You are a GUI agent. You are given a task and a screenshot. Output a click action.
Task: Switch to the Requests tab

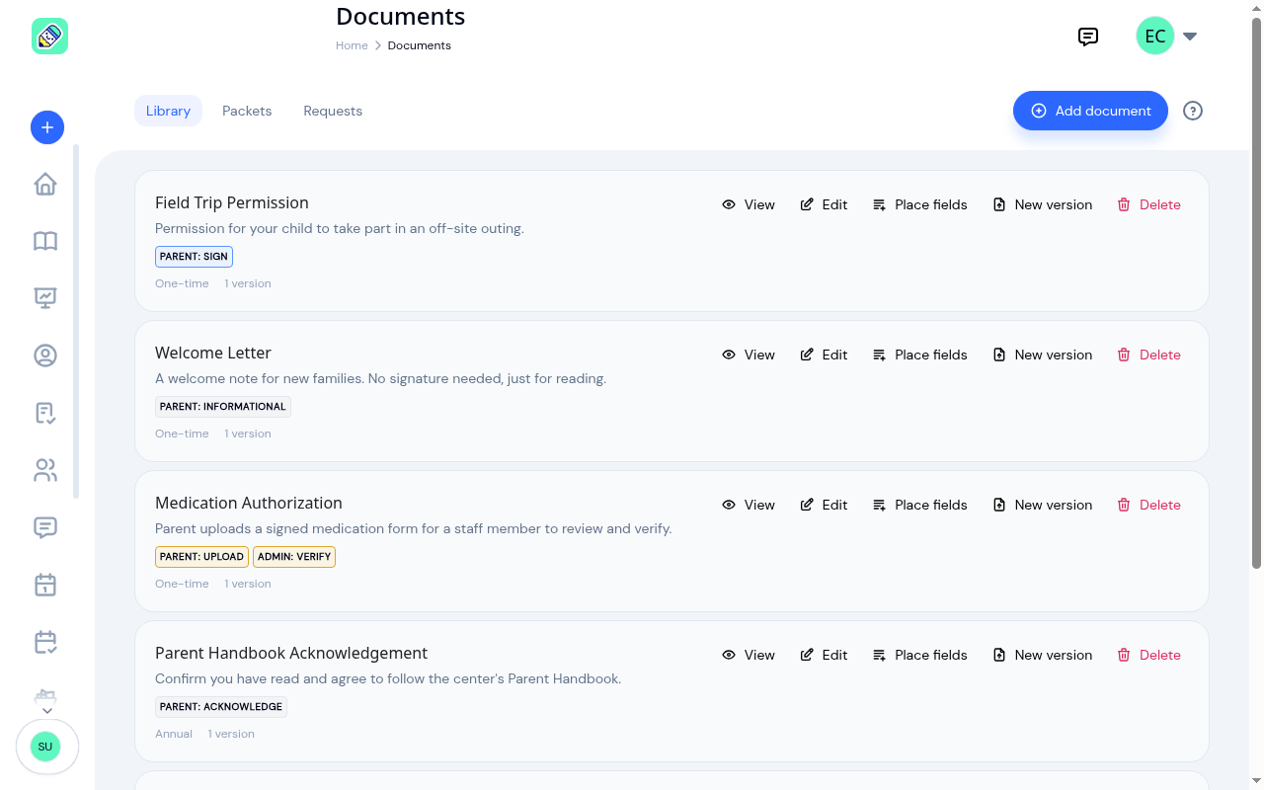(333, 111)
